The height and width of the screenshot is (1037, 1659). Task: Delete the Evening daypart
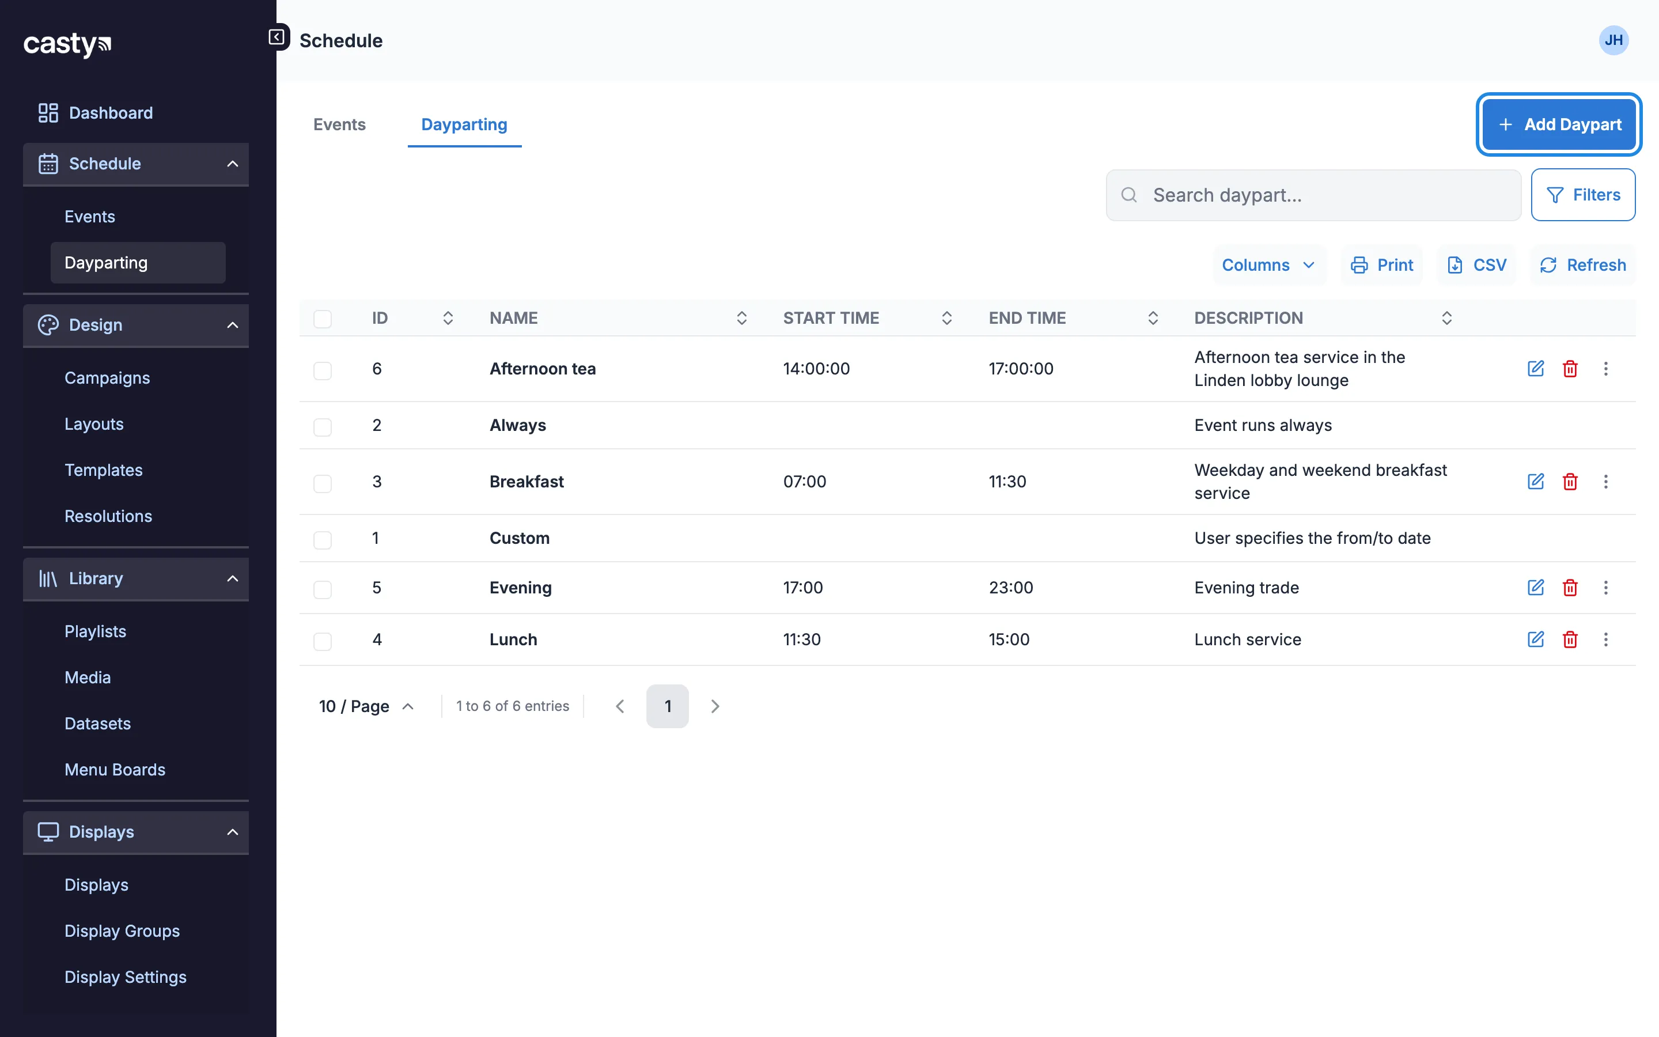tap(1570, 587)
